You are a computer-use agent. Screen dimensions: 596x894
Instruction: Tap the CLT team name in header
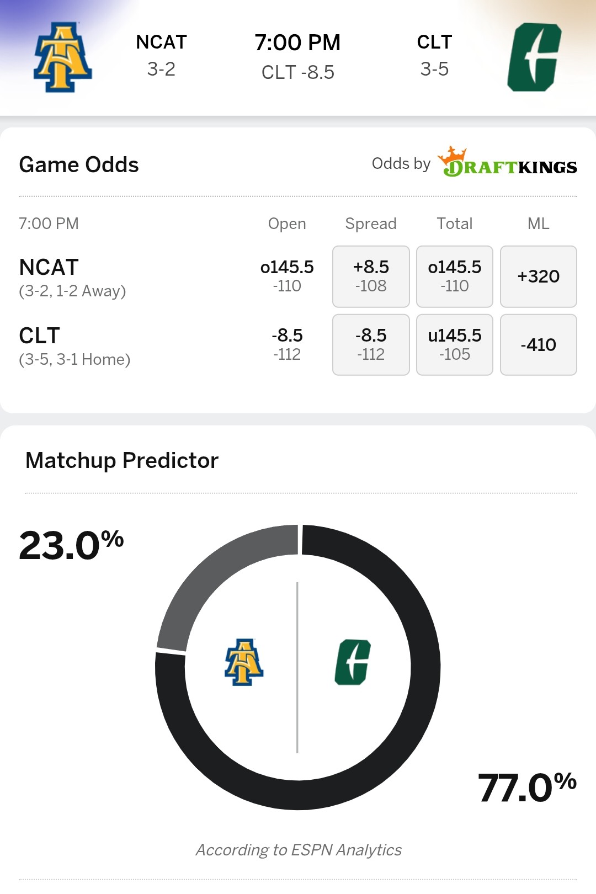tap(434, 42)
